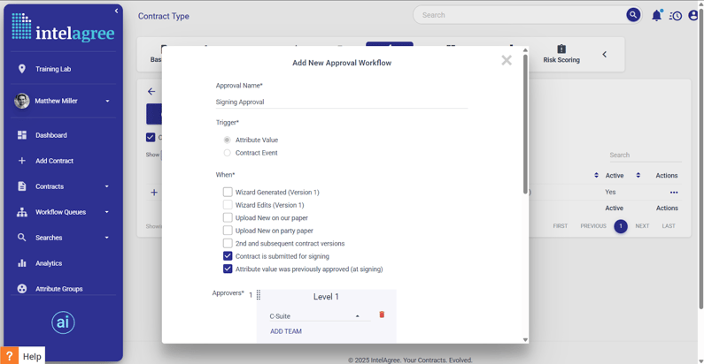Click the ADD TEAM link

286,331
